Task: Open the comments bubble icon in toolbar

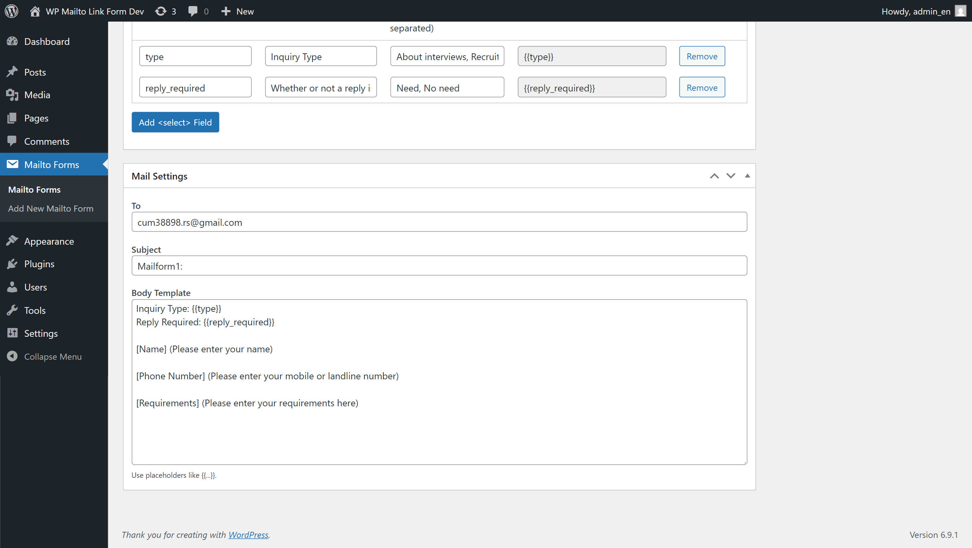Action: [x=193, y=11]
